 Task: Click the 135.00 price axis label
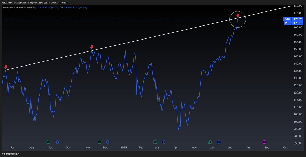[298, 71]
